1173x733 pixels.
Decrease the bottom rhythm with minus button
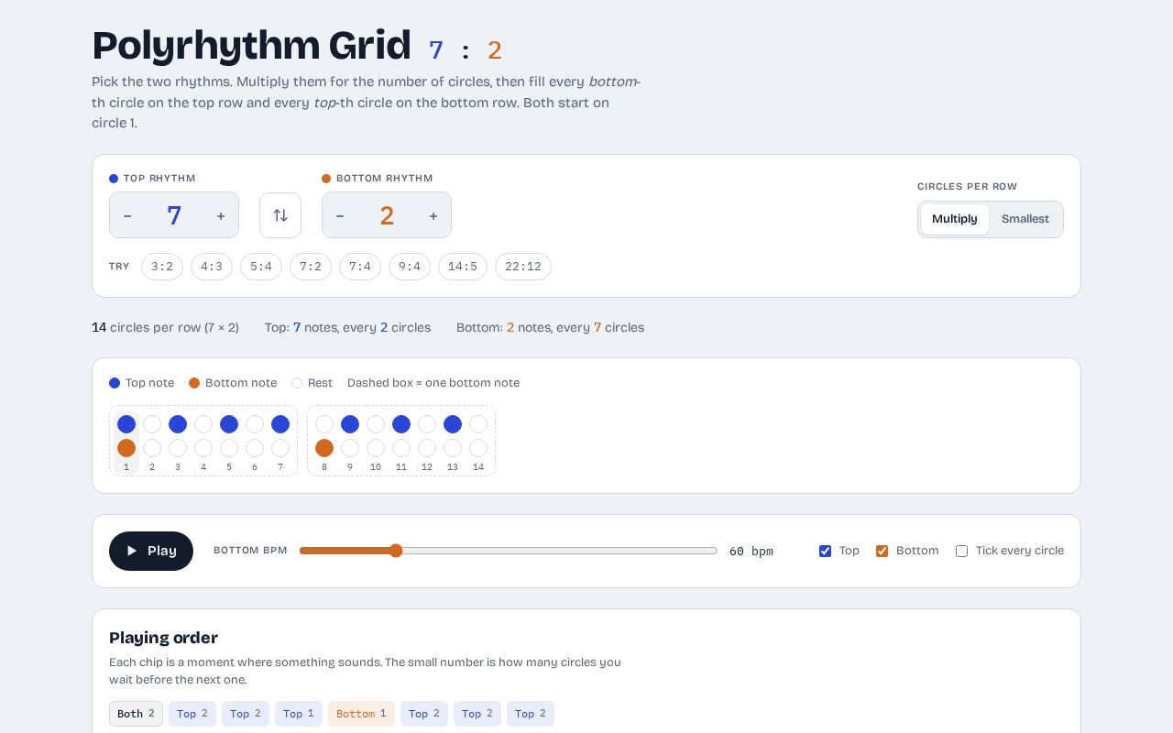coord(340,215)
